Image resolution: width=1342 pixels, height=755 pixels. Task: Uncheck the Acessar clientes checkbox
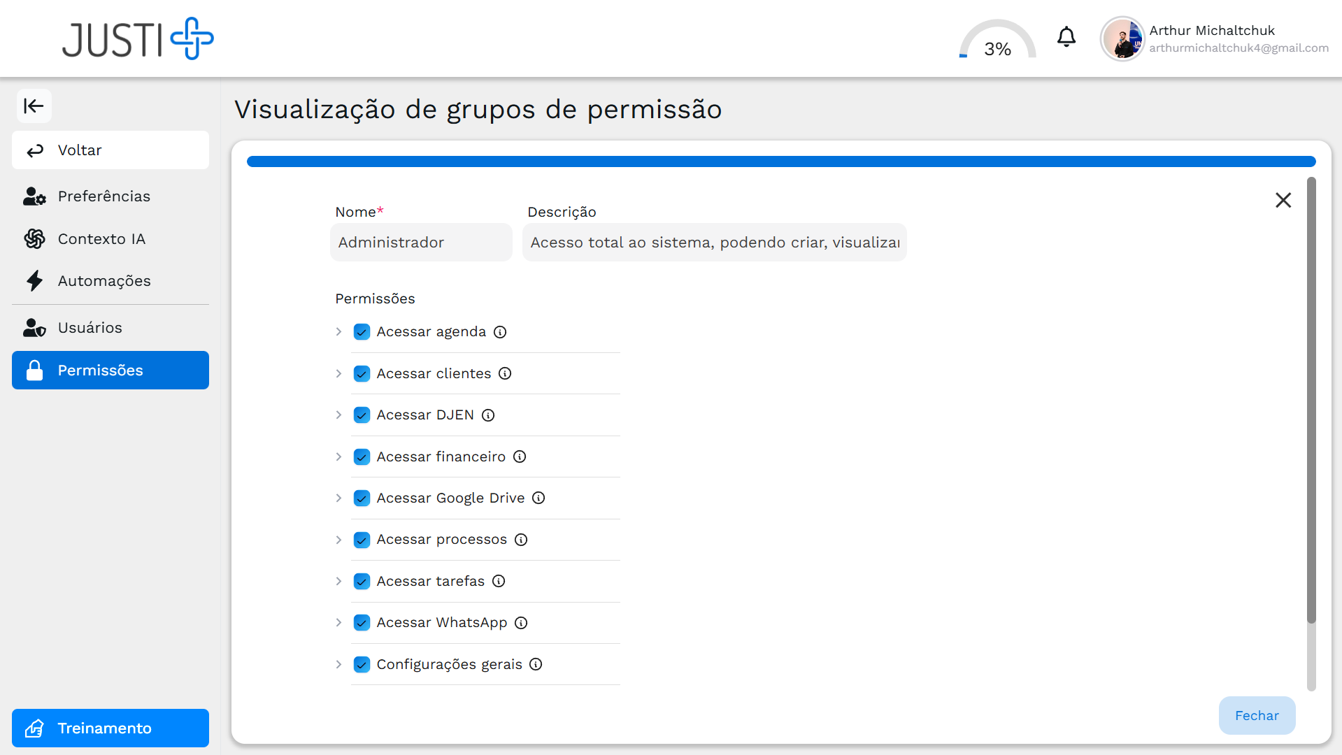[362, 374]
